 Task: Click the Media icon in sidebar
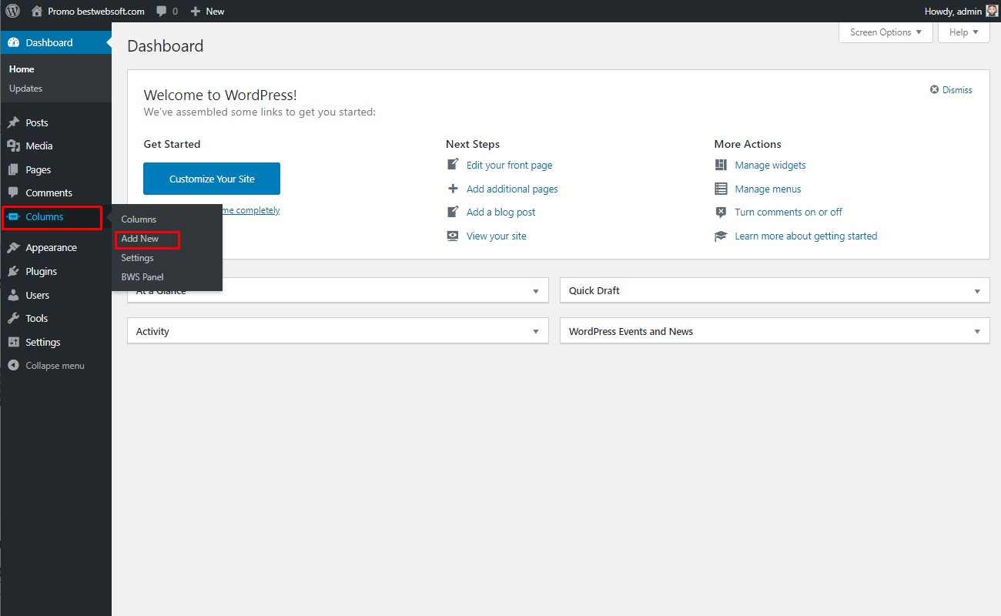click(x=13, y=146)
